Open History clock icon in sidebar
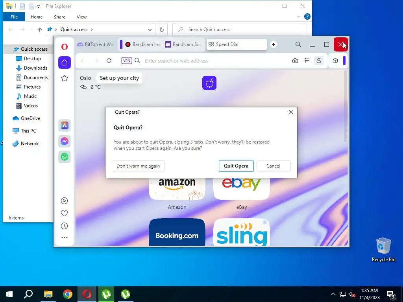 pos(64,226)
